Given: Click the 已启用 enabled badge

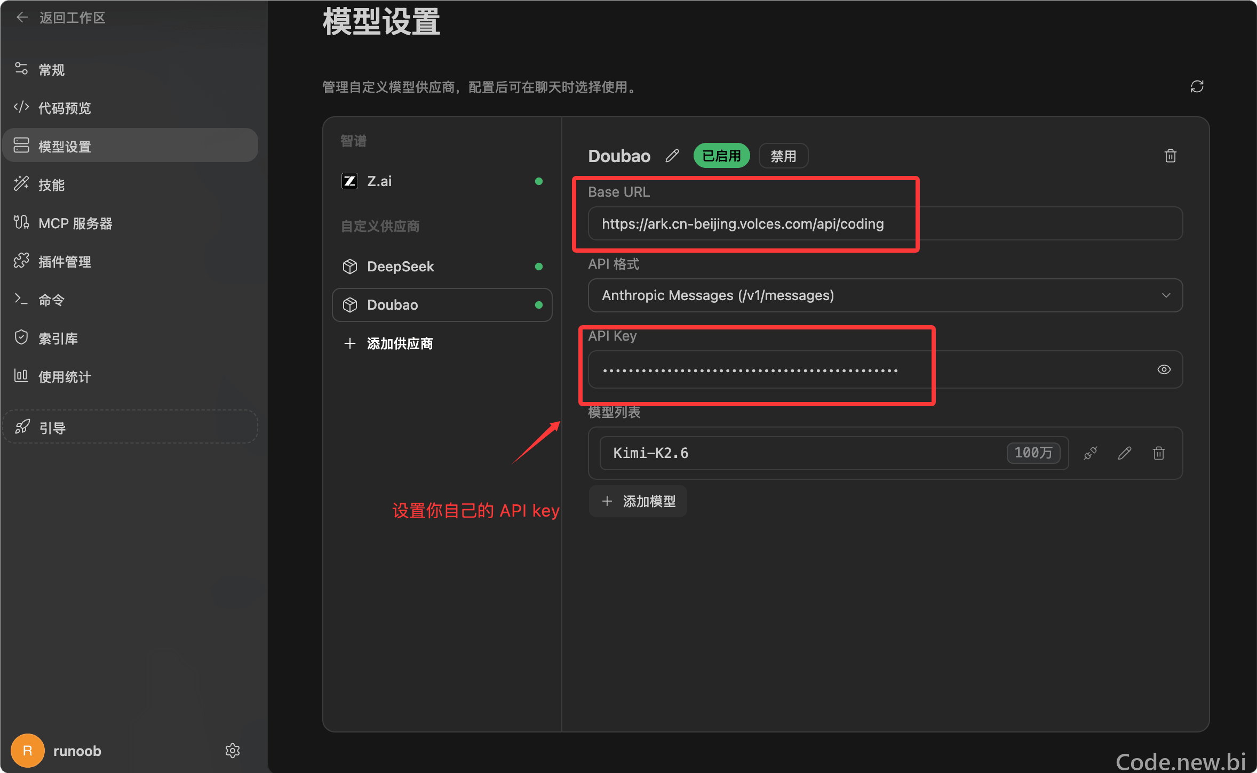Looking at the screenshot, I should 721,156.
